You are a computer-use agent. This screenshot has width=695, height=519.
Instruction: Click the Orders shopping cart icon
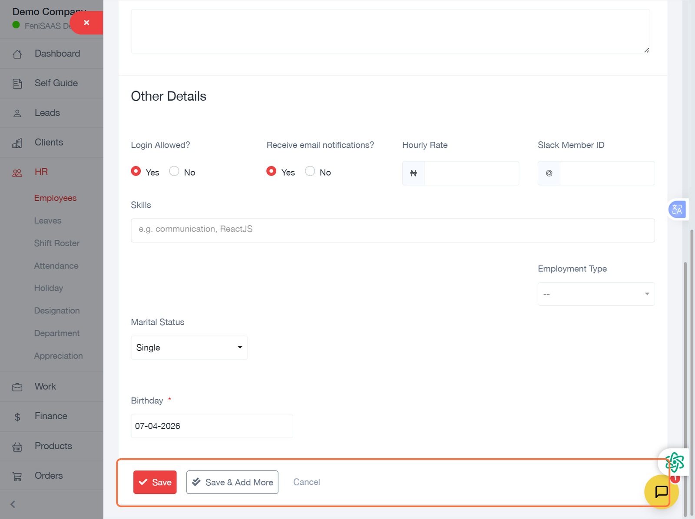point(17,477)
